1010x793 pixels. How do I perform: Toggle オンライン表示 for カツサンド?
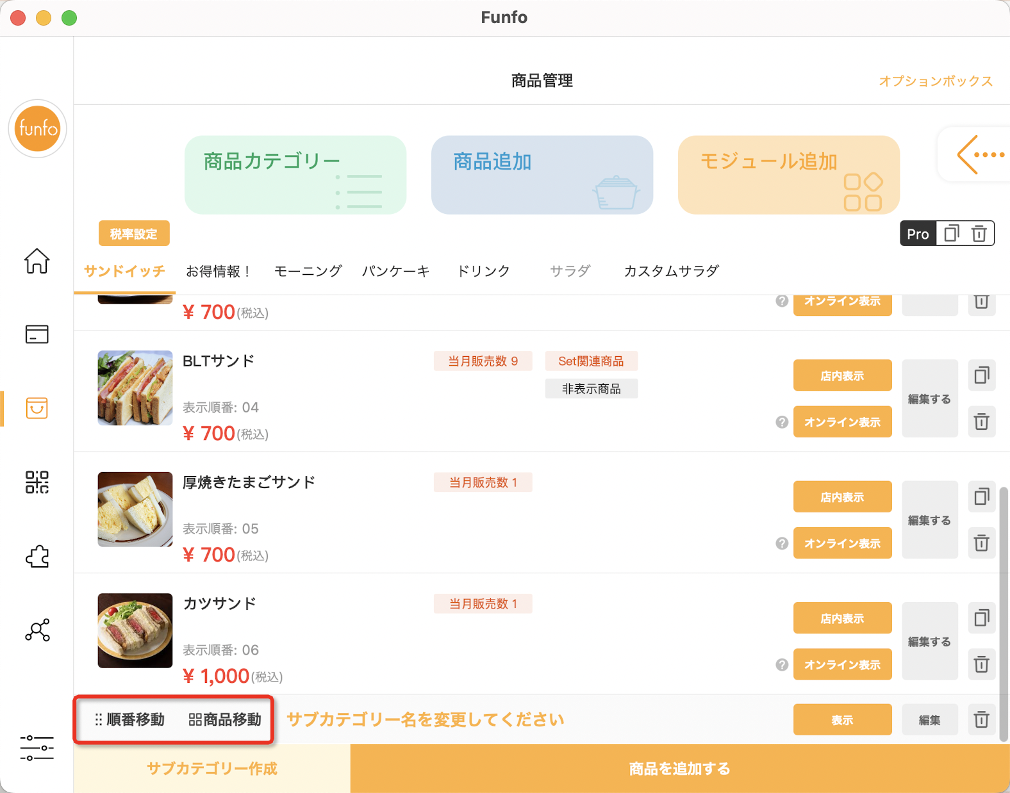coord(842,664)
